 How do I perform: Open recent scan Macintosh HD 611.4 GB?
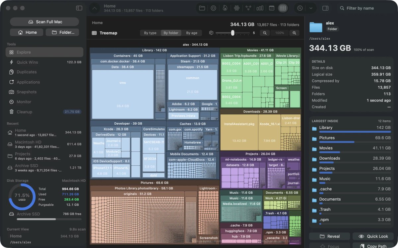pos(44,144)
